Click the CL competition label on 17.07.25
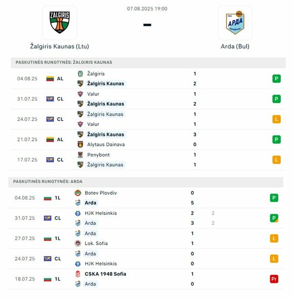294x298 pixels. pos(60,160)
